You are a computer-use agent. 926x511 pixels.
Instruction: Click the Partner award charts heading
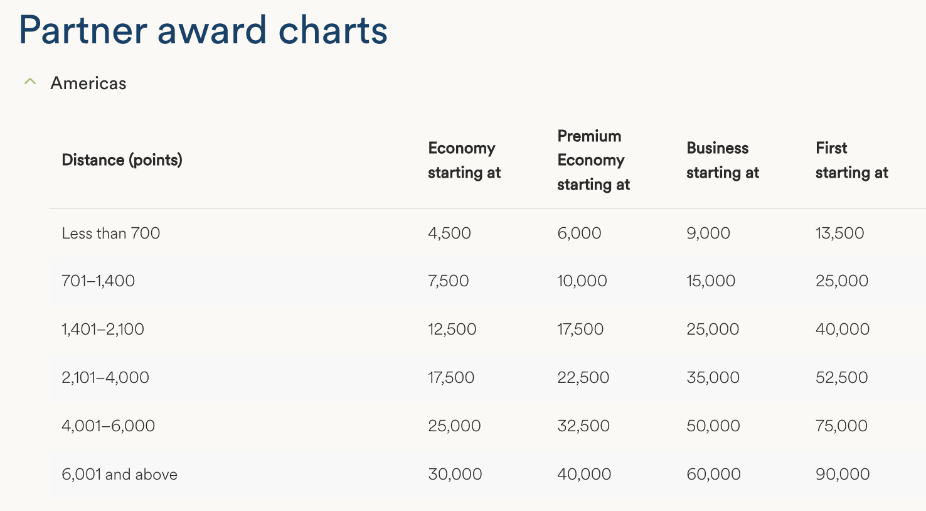[x=203, y=30]
